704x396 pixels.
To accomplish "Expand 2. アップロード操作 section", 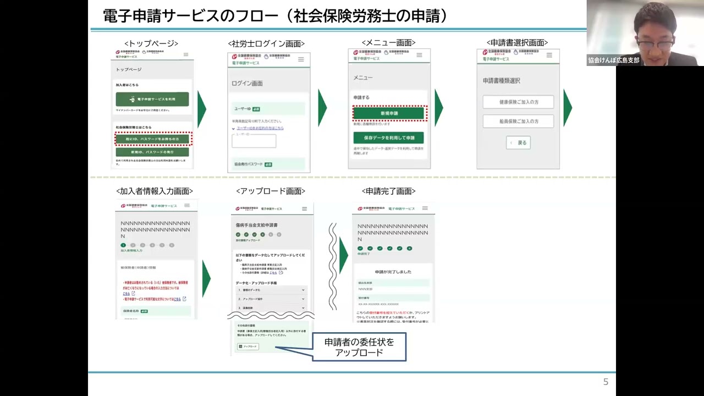I will point(271,299).
